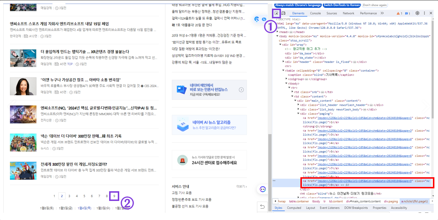Expand the div id="header" node
The width and height of the screenshot is (438, 220).
(x=283, y=61)
